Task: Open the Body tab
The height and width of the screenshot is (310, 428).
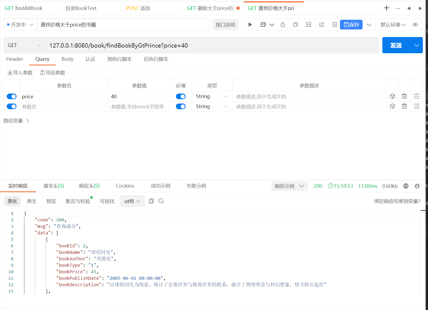Action: 68,59
